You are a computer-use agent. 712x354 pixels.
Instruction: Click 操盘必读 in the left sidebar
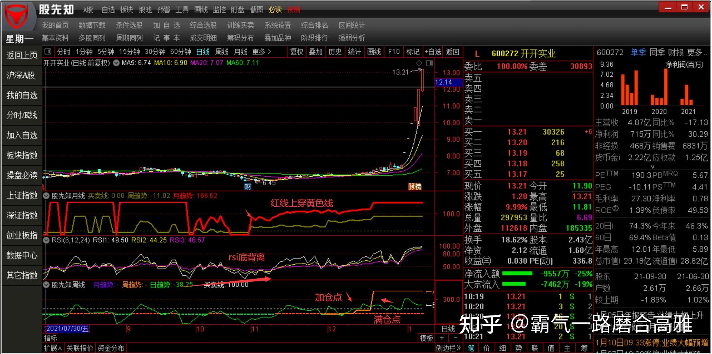(x=22, y=175)
